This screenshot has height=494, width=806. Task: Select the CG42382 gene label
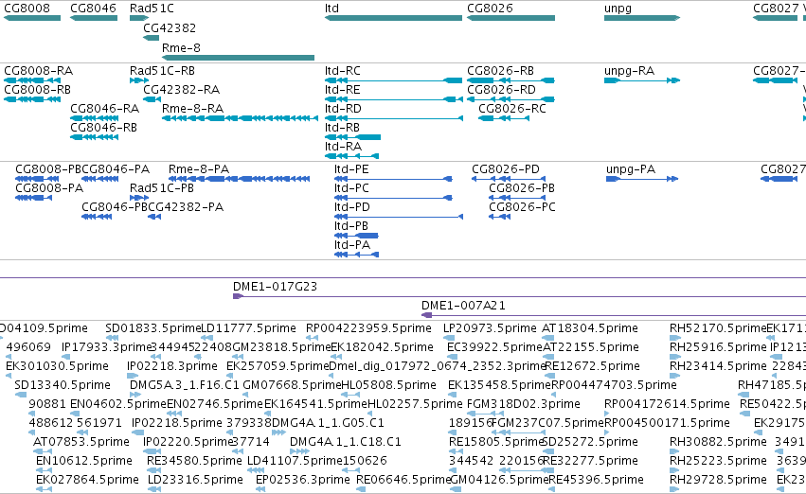(170, 27)
